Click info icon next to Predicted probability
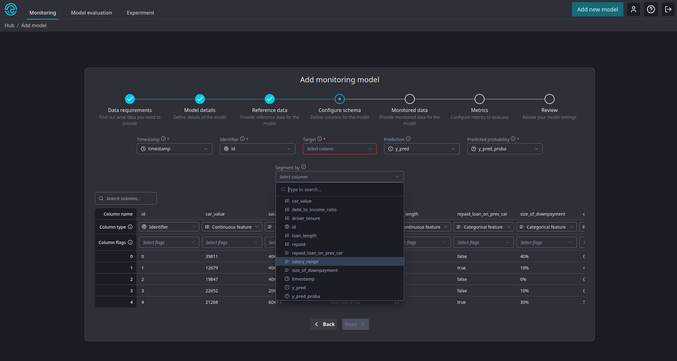677x361 pixels. (x=513, y=139)
